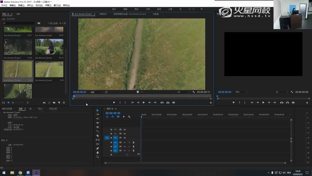This screenshot has width=312, height=176.
Task: Open the 文件 (File) menu
Action: (x=4, y=5)
